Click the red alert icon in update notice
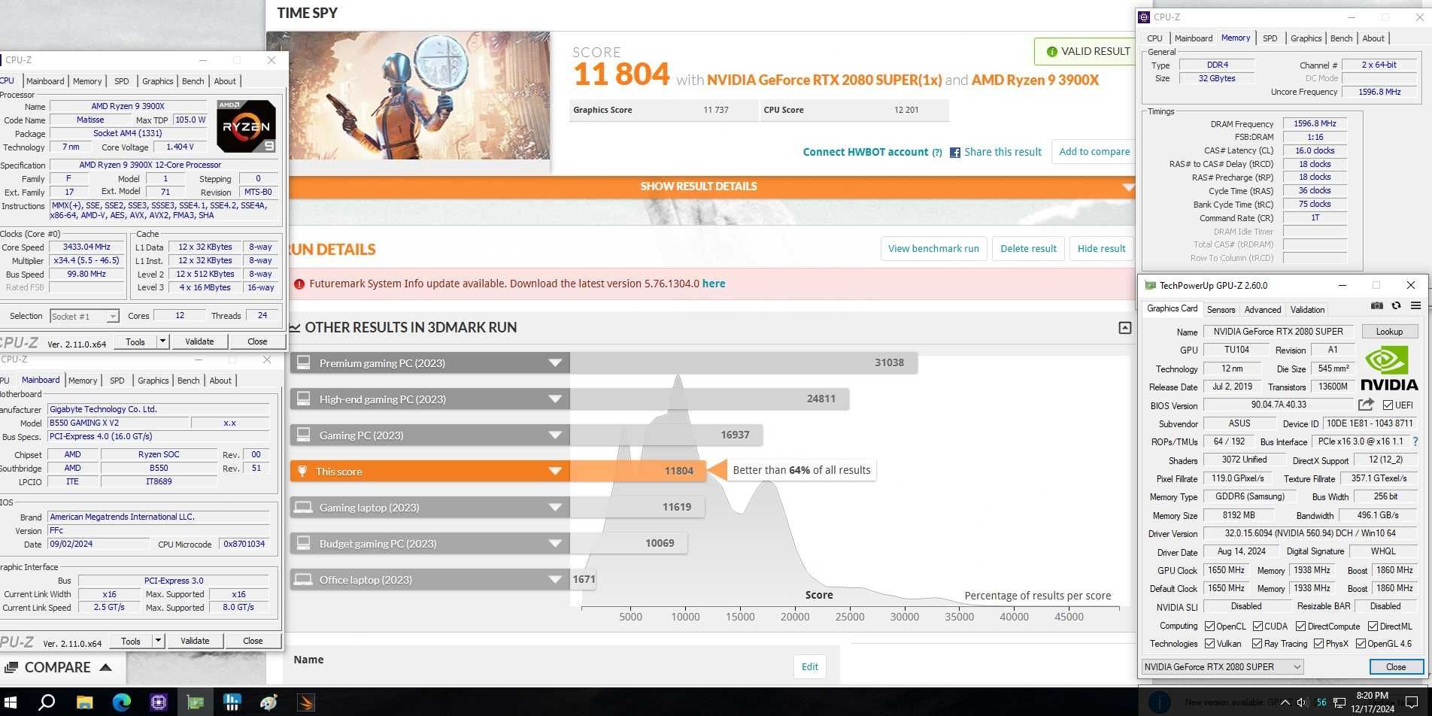This screenshot has height=716, width=1432. click(x=299, y=284)
